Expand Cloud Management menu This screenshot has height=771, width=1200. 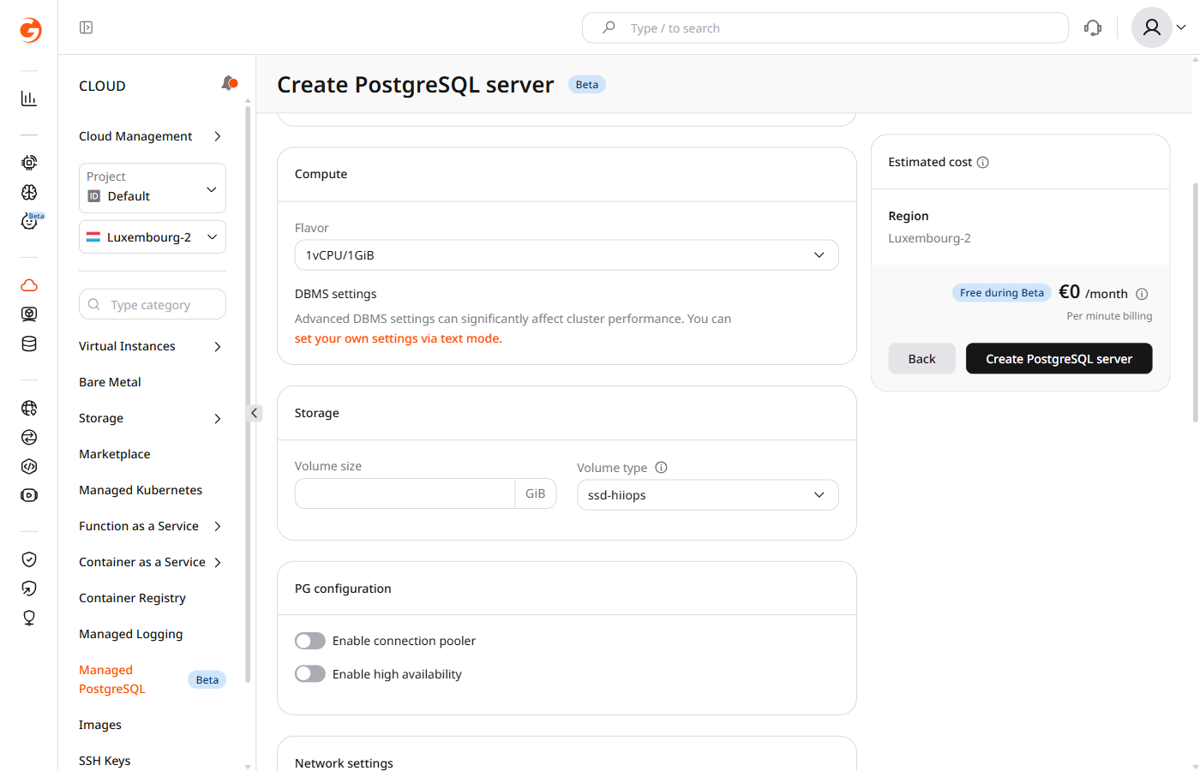click(x=152, y=136)
